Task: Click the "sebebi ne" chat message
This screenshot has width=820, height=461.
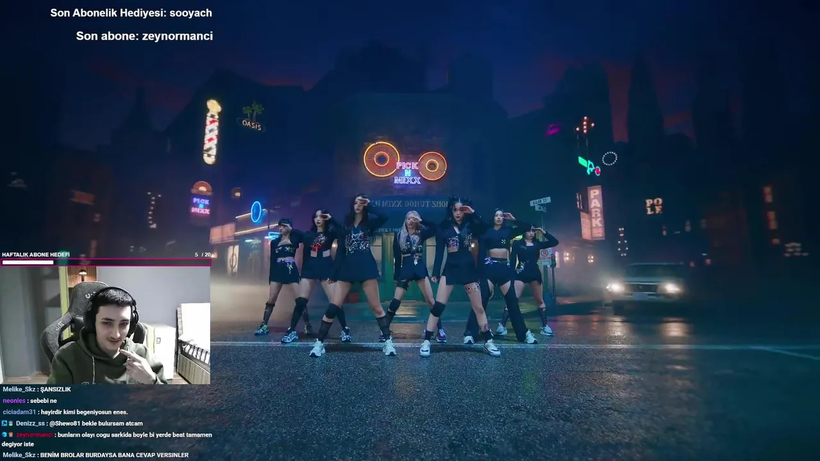Action: tap(44, 401)
